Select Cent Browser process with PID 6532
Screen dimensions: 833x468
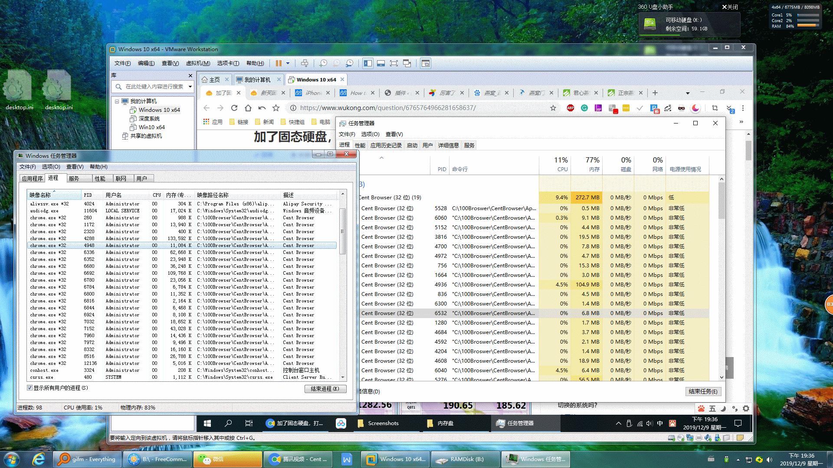534,313
